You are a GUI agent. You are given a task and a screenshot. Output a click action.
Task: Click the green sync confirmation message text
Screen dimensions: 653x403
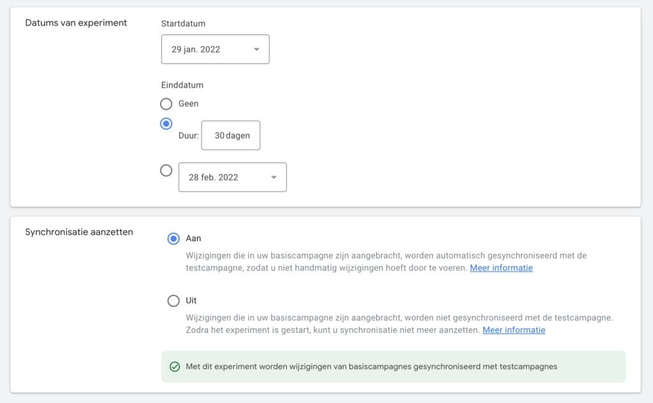372,367
